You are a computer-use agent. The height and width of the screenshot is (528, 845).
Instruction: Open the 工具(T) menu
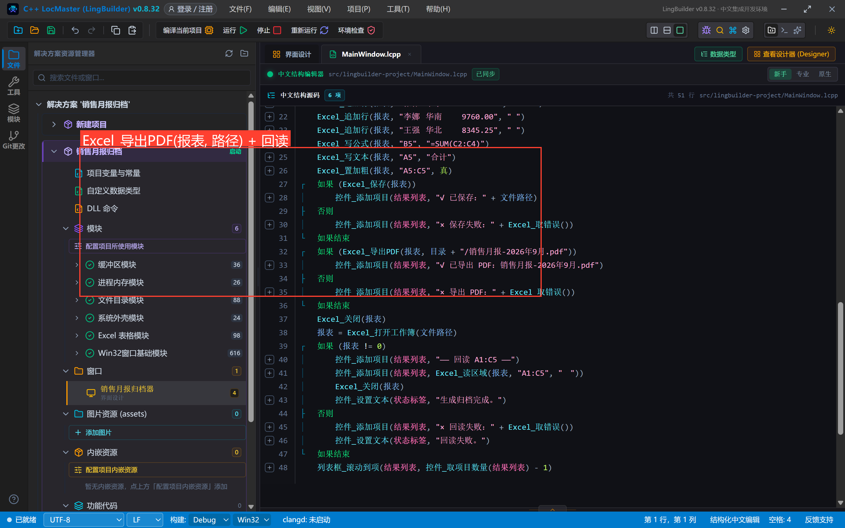tap(398, 9)
